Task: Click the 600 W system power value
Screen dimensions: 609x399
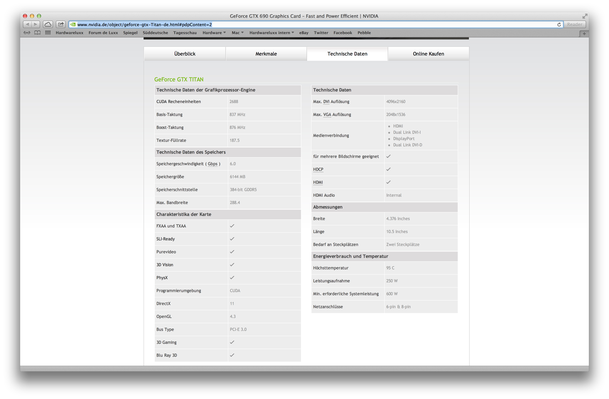Action: tap(392, 294)
